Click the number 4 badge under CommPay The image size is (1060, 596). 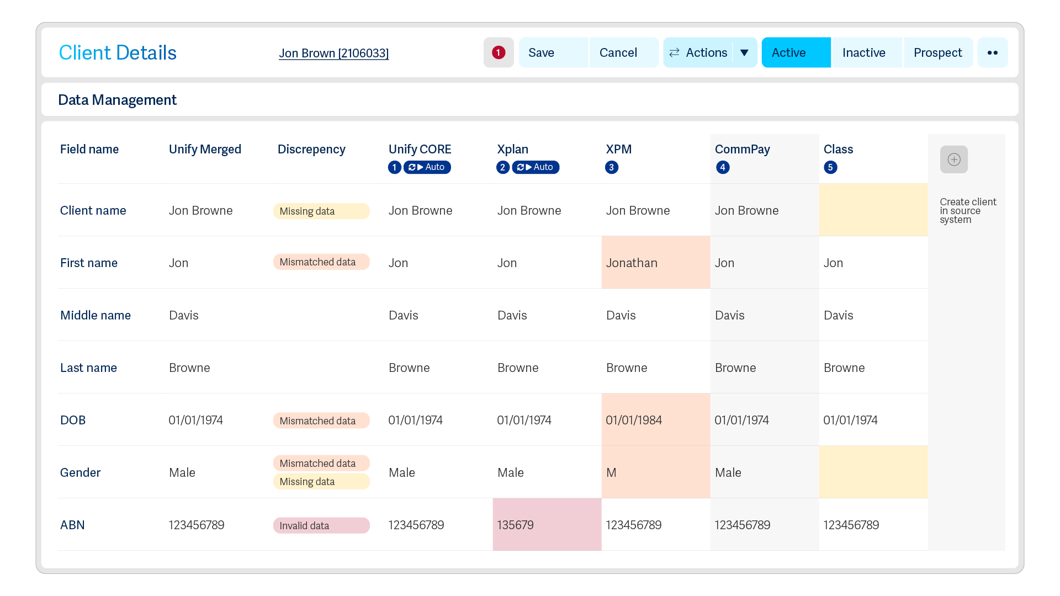pos(722,167)
